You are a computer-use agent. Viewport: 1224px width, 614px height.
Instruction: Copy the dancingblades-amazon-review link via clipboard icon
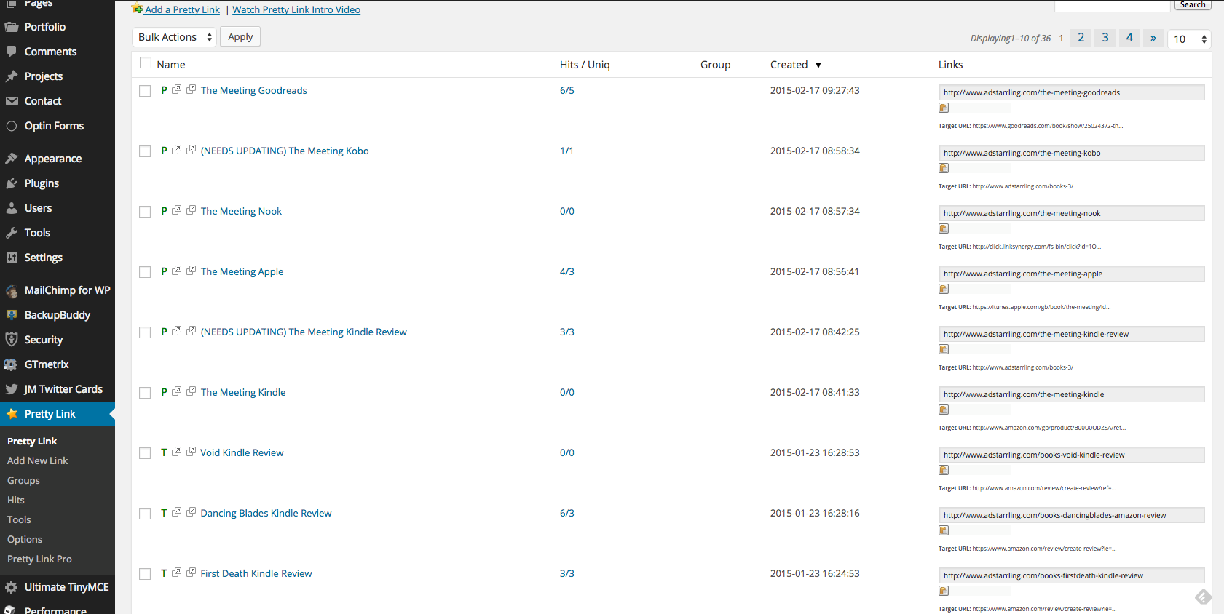944,530
